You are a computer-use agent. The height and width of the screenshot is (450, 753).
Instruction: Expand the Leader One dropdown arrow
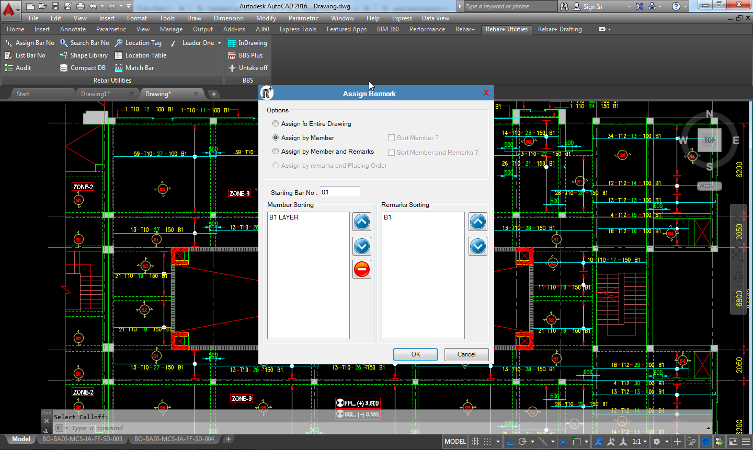[220, 43]
